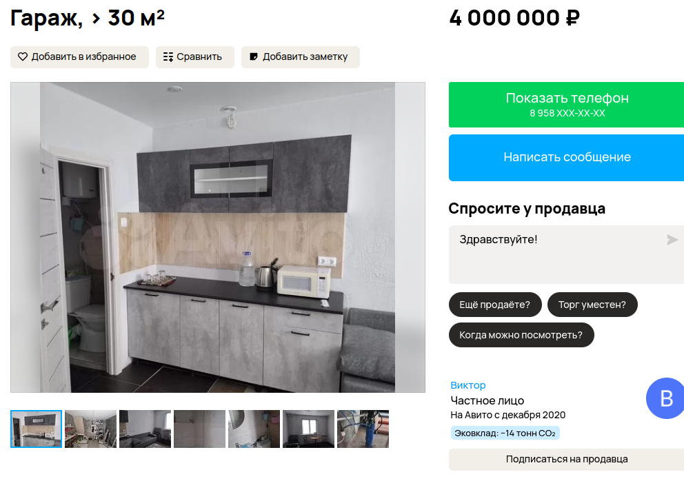This screenshot has height=481, width=684.
Task: Click the compare list icon
Action: [x=168, y=57]
